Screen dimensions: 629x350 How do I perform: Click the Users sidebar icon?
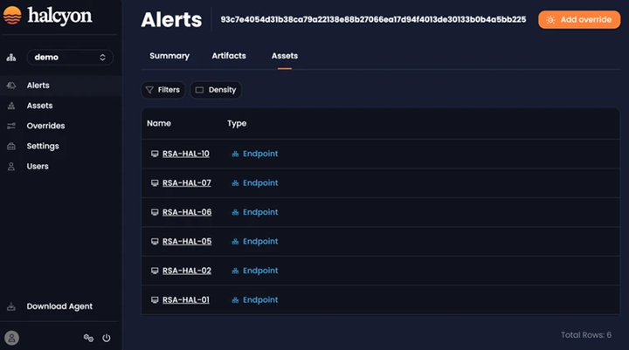[x=11, y=167]
